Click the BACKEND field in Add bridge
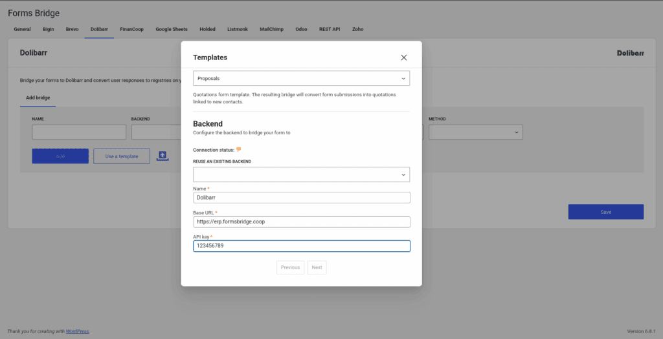 (156, 132)
